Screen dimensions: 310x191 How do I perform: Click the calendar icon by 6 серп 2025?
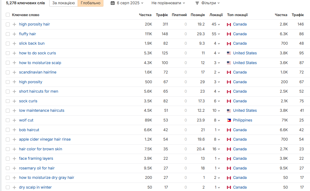pos(113,3)
